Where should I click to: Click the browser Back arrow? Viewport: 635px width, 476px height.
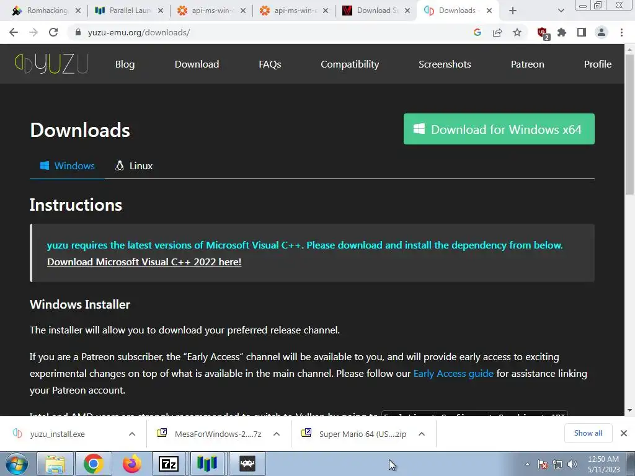point(14,32)
